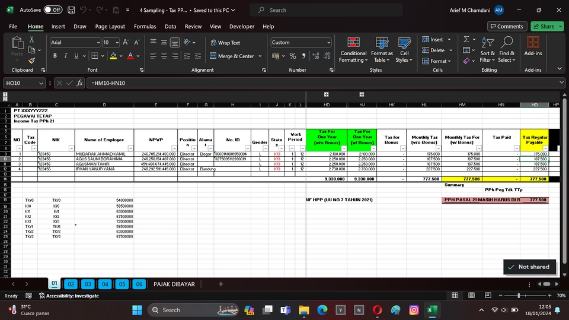Click the Insert Function fx icon

click(80, 83)
